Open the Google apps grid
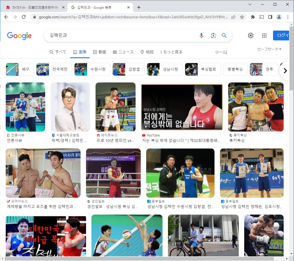The width and height of the screenshot is (294, 261). click(x=264, y=35)
